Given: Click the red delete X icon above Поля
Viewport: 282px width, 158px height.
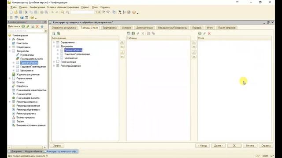Looking at the screenshot, I should [x=209, y=33].
